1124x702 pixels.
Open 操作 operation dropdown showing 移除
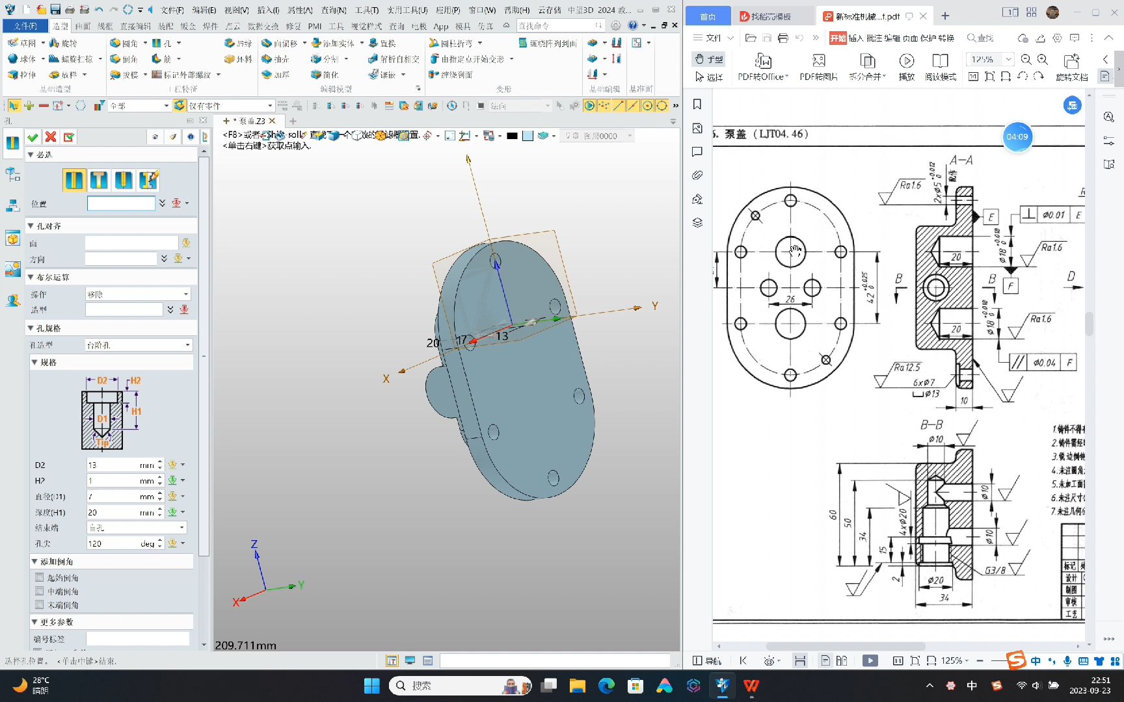[138, 294]
